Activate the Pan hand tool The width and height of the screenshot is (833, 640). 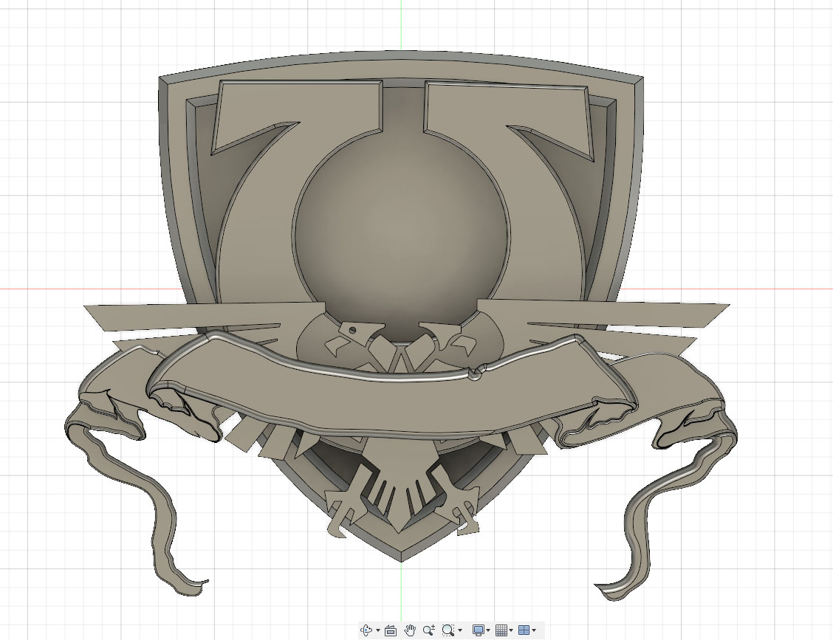(410, 630)
